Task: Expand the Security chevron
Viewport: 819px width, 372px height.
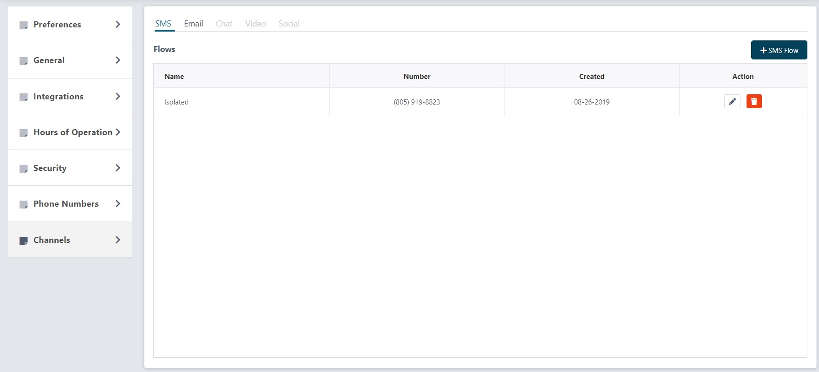Action: (x=118, y=168)
